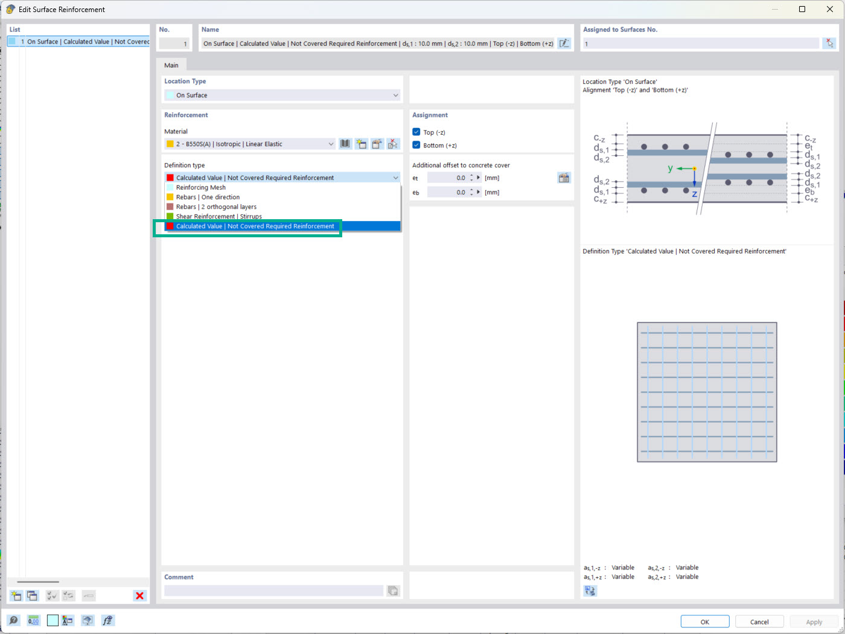Image resolution: width=845 pixels, height=634 pixels.
Task: Click the Cancel button
Action: [759, 622]
